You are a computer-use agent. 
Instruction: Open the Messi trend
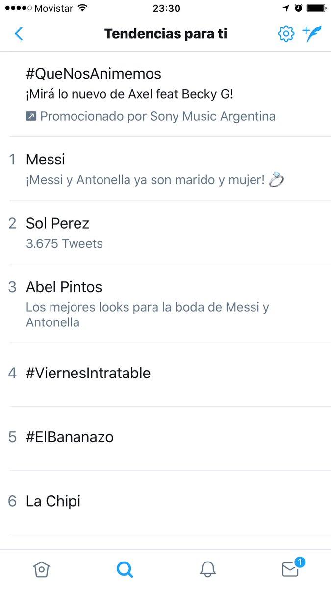click(46, 160)
